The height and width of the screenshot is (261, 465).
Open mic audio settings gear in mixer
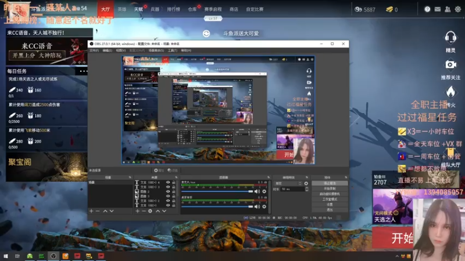(x=264, y=191)
